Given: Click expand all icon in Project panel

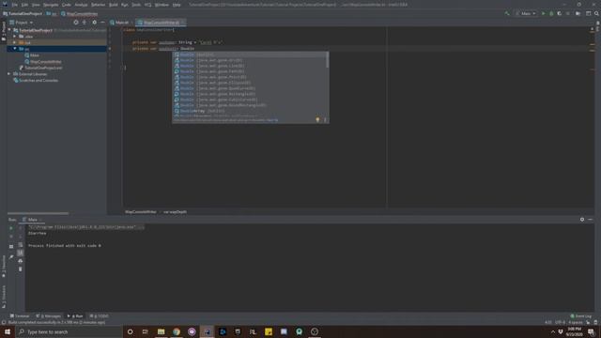Looking at the screenshot, I should pyautogui.click(x=85, y=23).
